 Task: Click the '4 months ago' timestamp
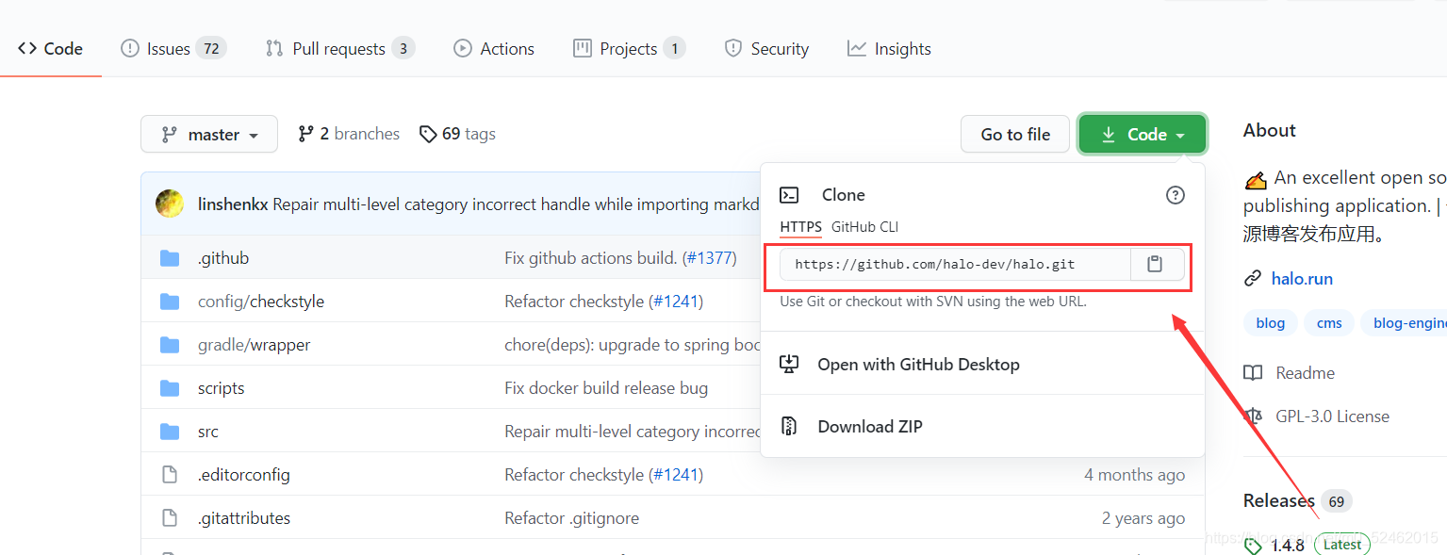(x=1134, y=475)
